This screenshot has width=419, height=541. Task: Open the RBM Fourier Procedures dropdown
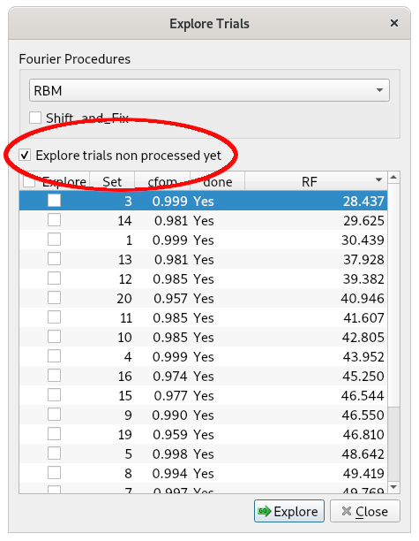click(x=209, y=90)
